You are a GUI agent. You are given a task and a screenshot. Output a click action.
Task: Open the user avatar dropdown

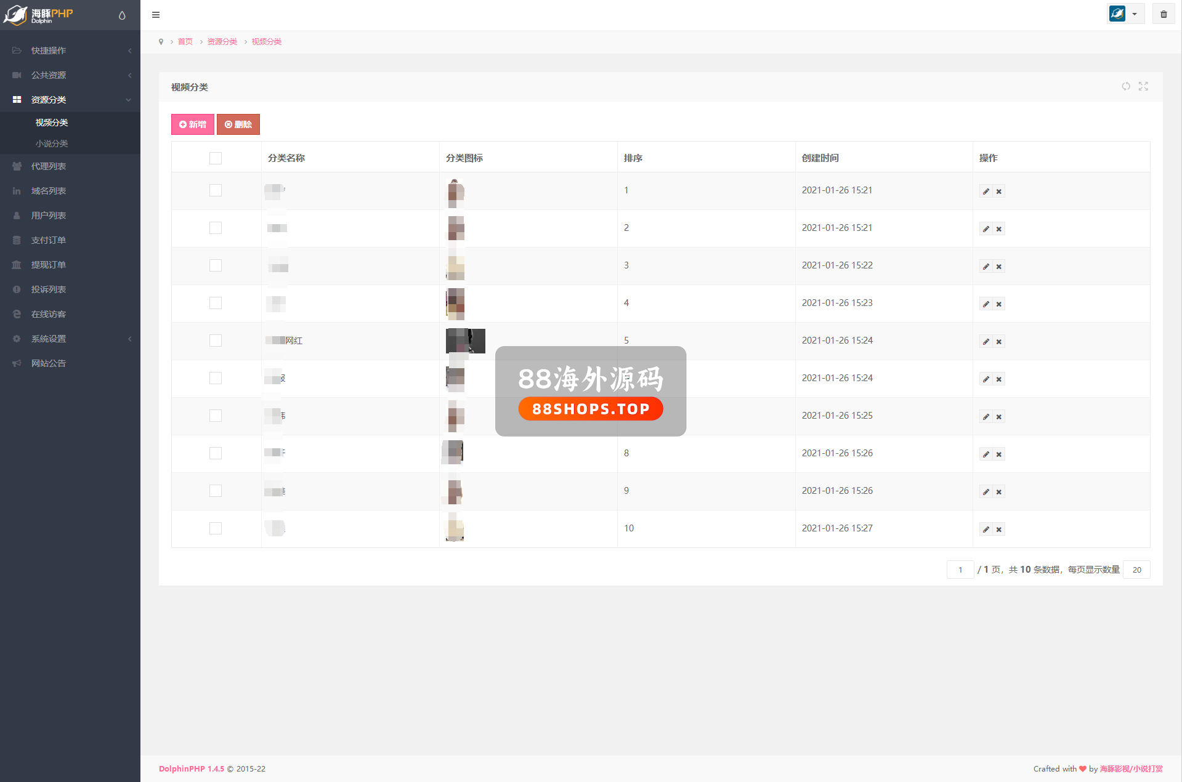[x=1125, y=14]
